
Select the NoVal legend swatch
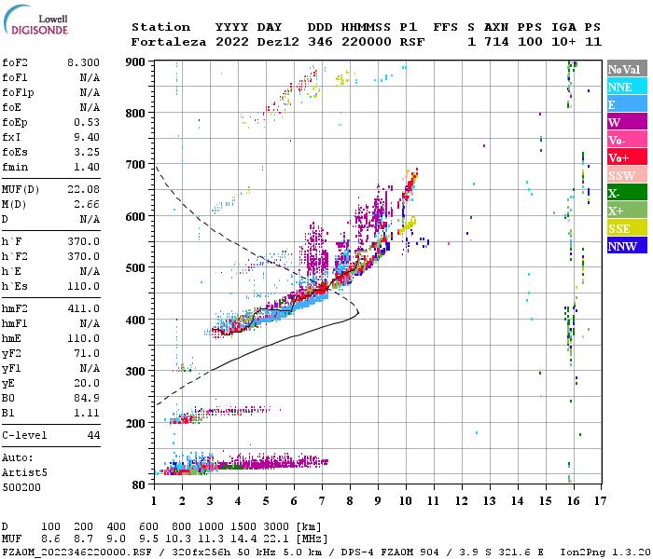627,69
